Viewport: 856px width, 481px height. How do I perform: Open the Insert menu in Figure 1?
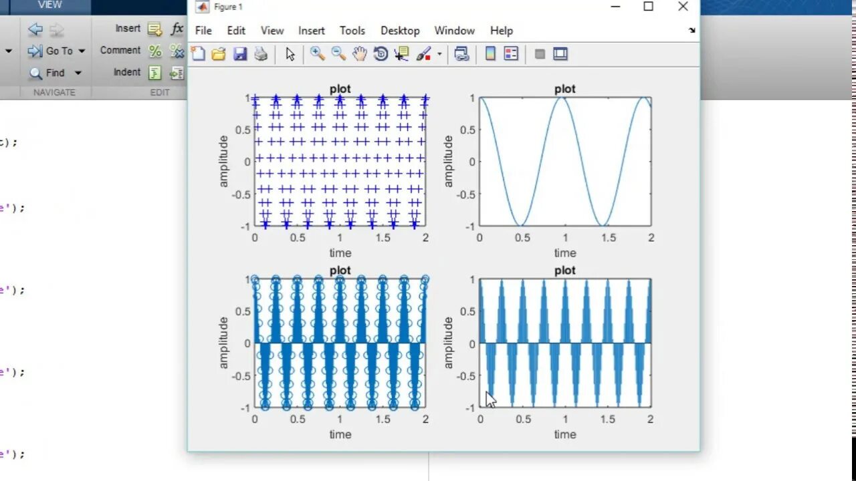click(312, 31)
